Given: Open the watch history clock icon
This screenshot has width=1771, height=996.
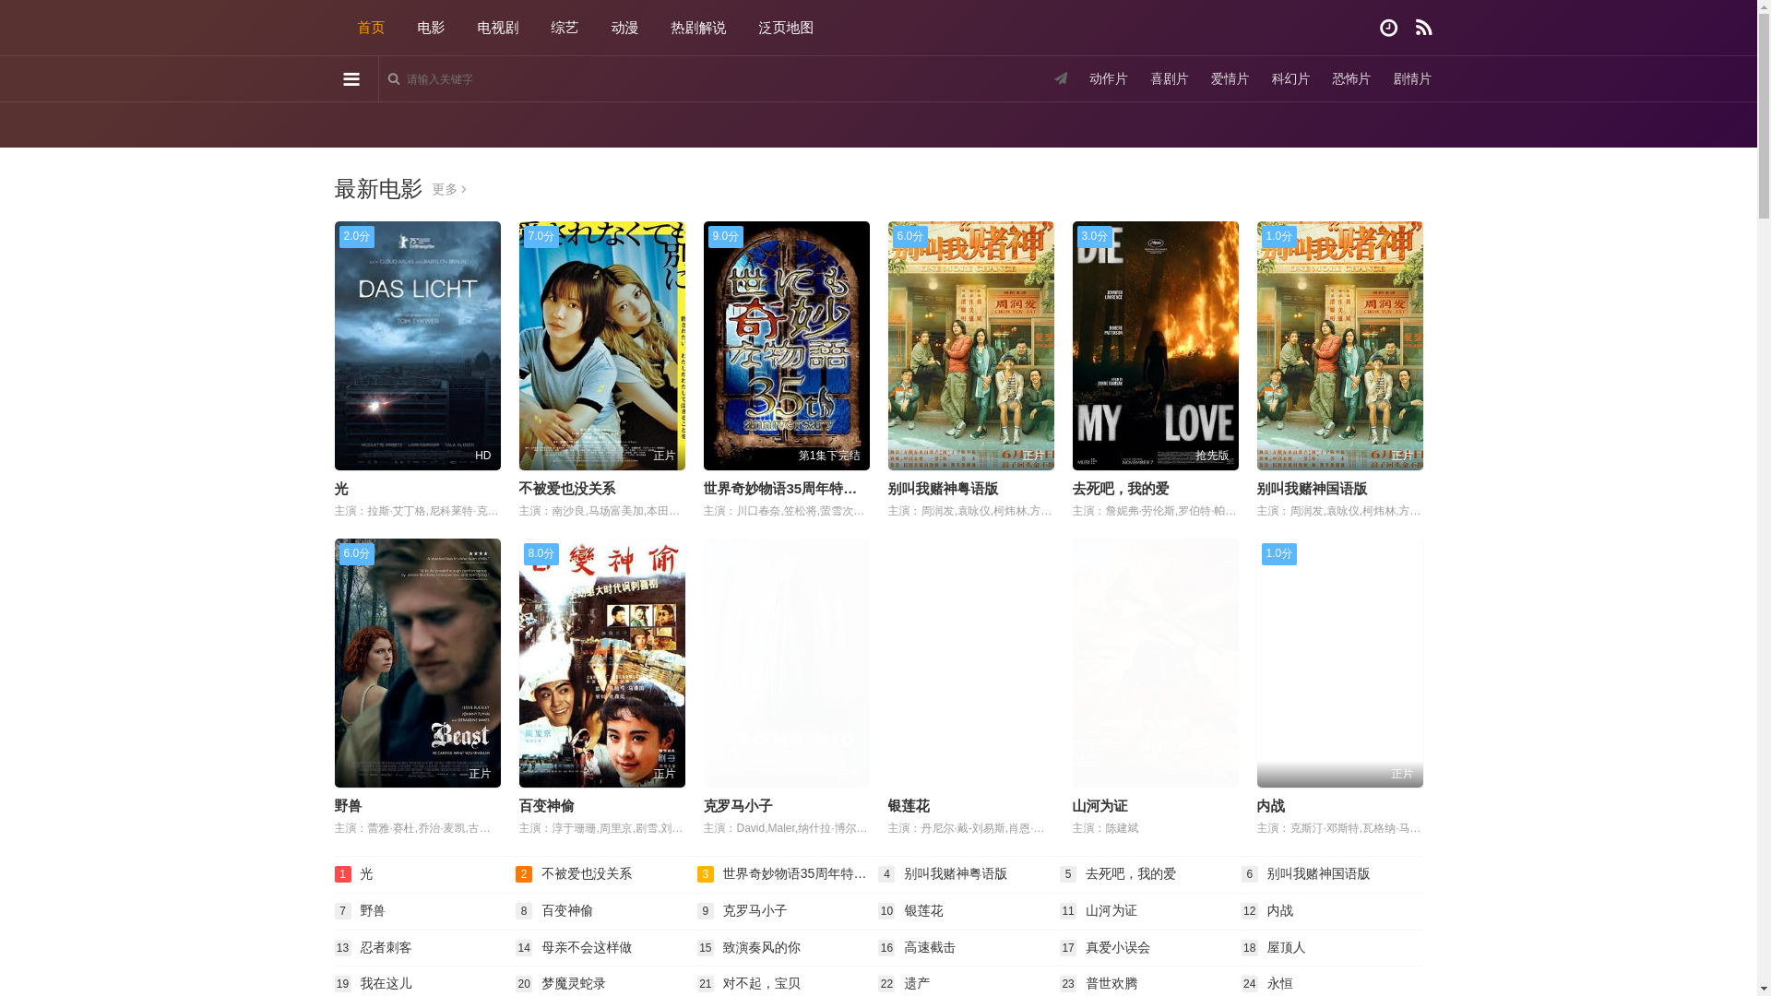Looking at the screenshot, I should 1388,28.
